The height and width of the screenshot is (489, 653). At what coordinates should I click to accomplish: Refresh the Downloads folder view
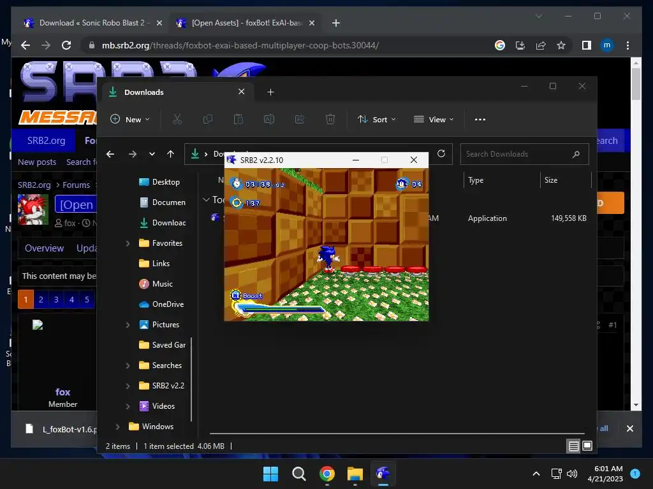point(441,153)
